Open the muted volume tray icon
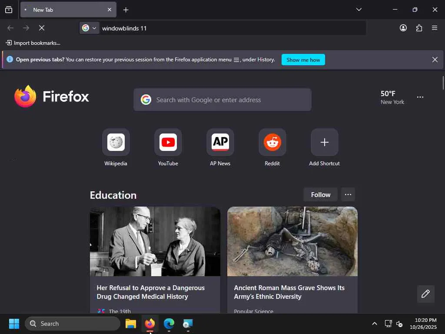445x334 pixels. [x=399, y=324]
